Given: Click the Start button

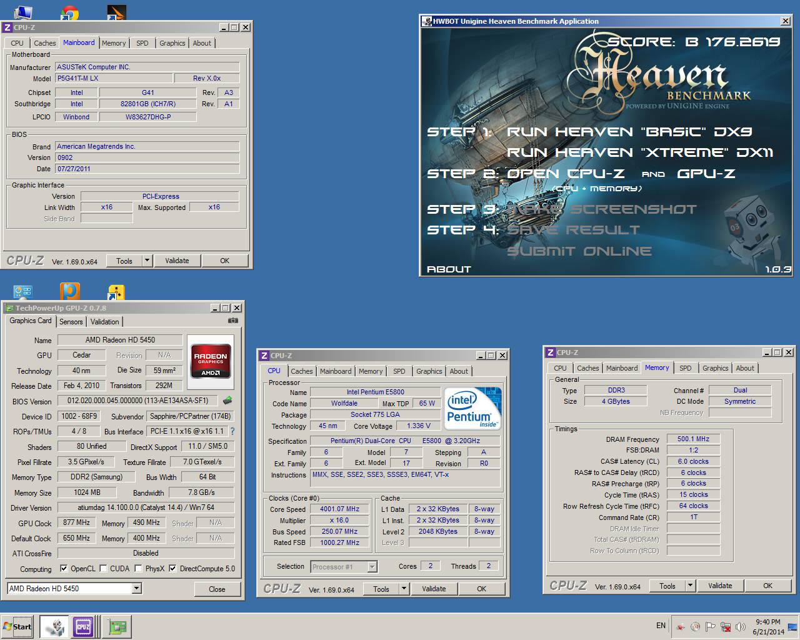Looking at the screenshot, I should 17,626.
